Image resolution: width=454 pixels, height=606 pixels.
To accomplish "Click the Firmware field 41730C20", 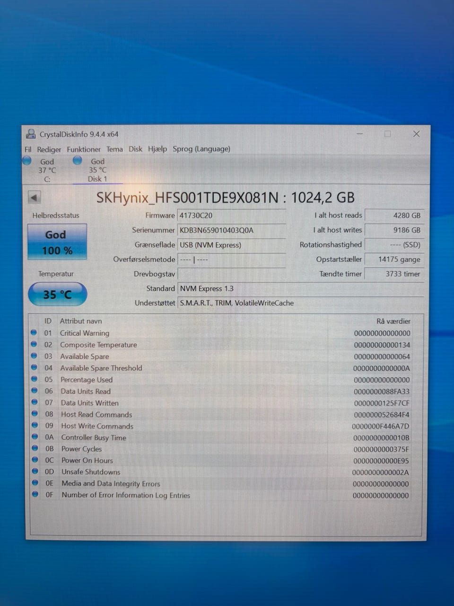I will [x=232, y=215].
